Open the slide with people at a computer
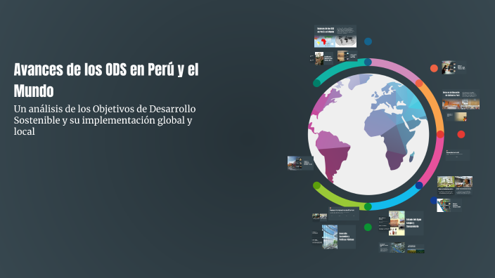Image resolution: width=495 pixels, height=278 pixels. (x=454, y=67)
